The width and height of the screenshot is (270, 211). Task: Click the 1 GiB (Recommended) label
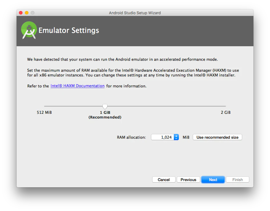[105, 115]
